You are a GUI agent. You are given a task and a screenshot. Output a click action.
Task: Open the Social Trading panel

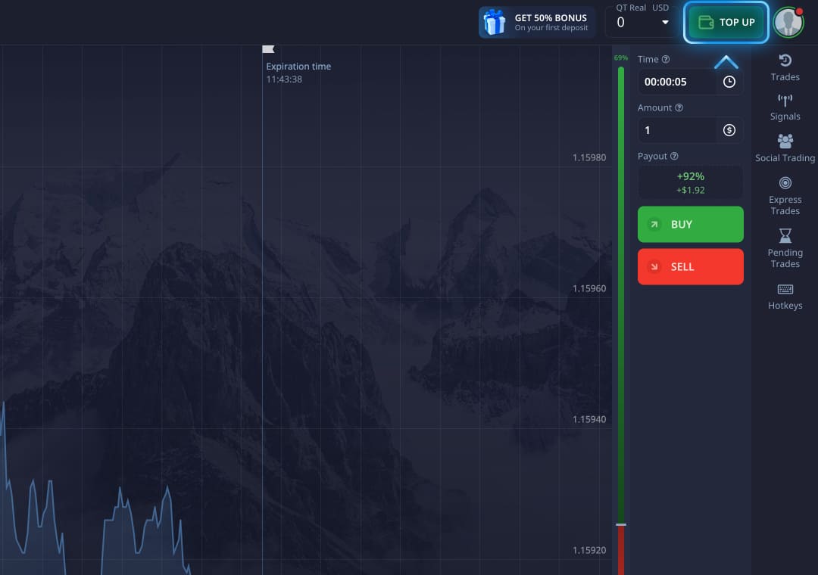[x=785, y=148]
